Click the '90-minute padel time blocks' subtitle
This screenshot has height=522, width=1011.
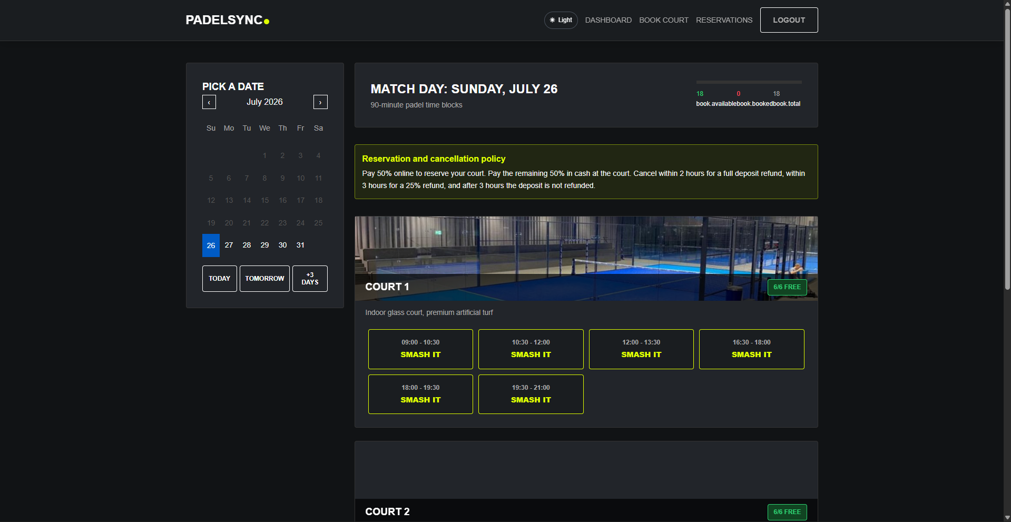click(416, 105)
